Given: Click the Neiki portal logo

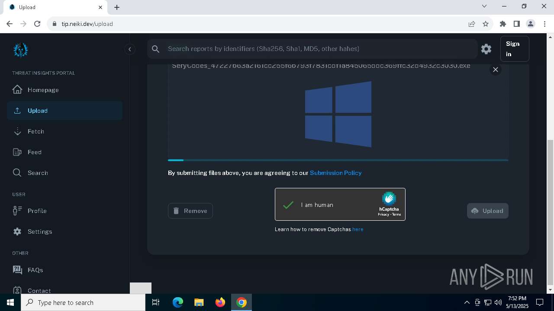Looking at the screenshot, I should click(20, 50).
